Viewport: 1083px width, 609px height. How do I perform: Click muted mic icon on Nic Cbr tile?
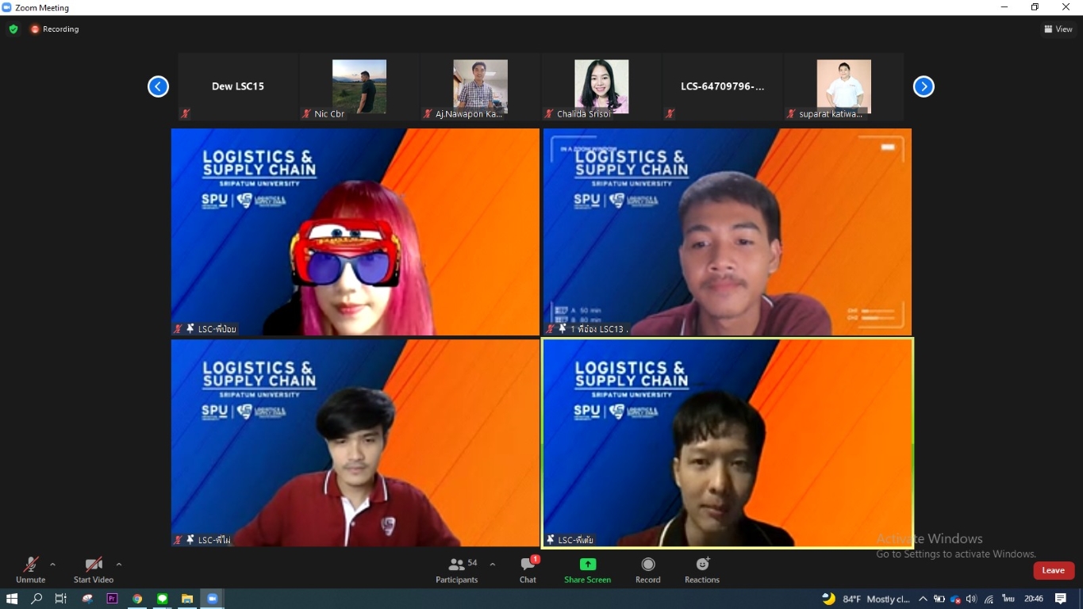306,114
